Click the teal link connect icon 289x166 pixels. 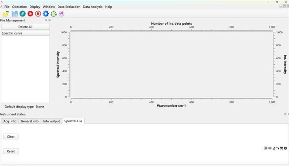(22, 14)
